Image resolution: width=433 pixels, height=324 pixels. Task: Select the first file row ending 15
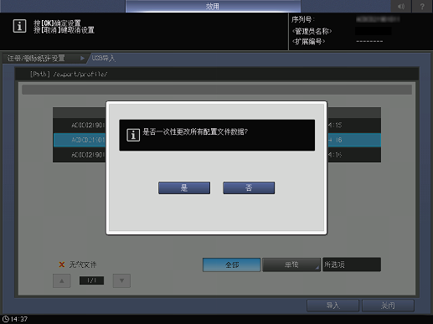217,126
